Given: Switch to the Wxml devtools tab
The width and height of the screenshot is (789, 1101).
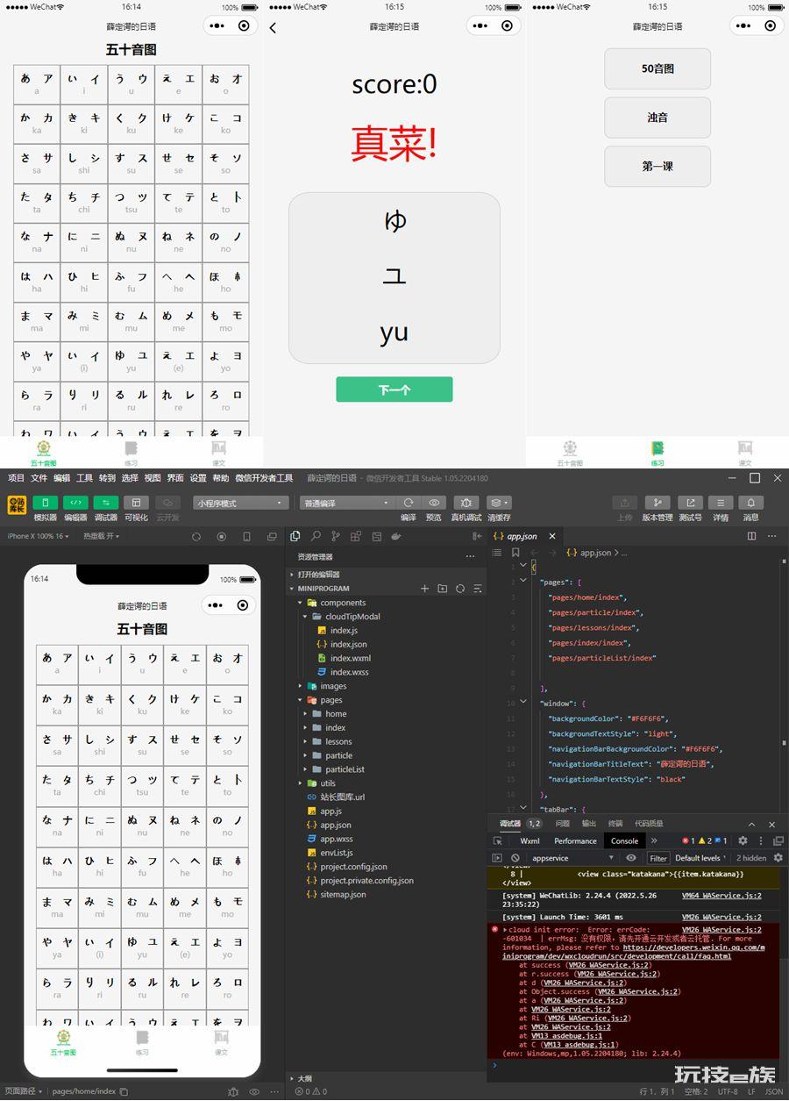Looking at the screenshot, I should [530, 840].
